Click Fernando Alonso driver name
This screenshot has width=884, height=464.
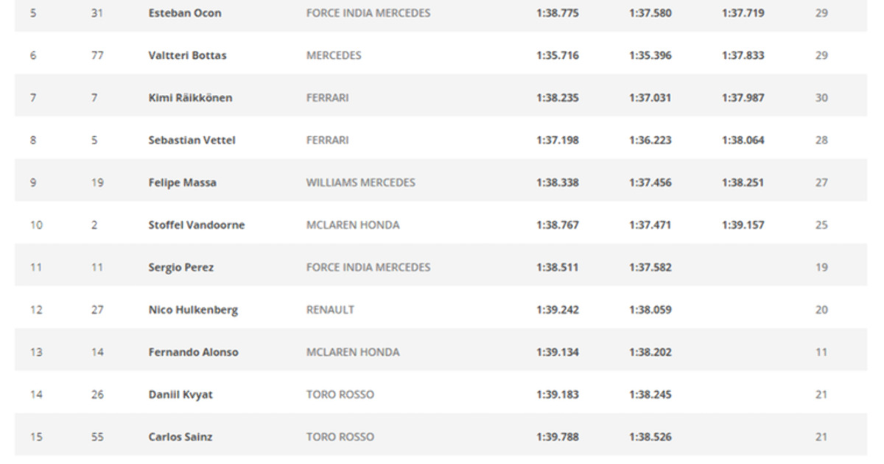pyautogui.click(x=193, y=352)
